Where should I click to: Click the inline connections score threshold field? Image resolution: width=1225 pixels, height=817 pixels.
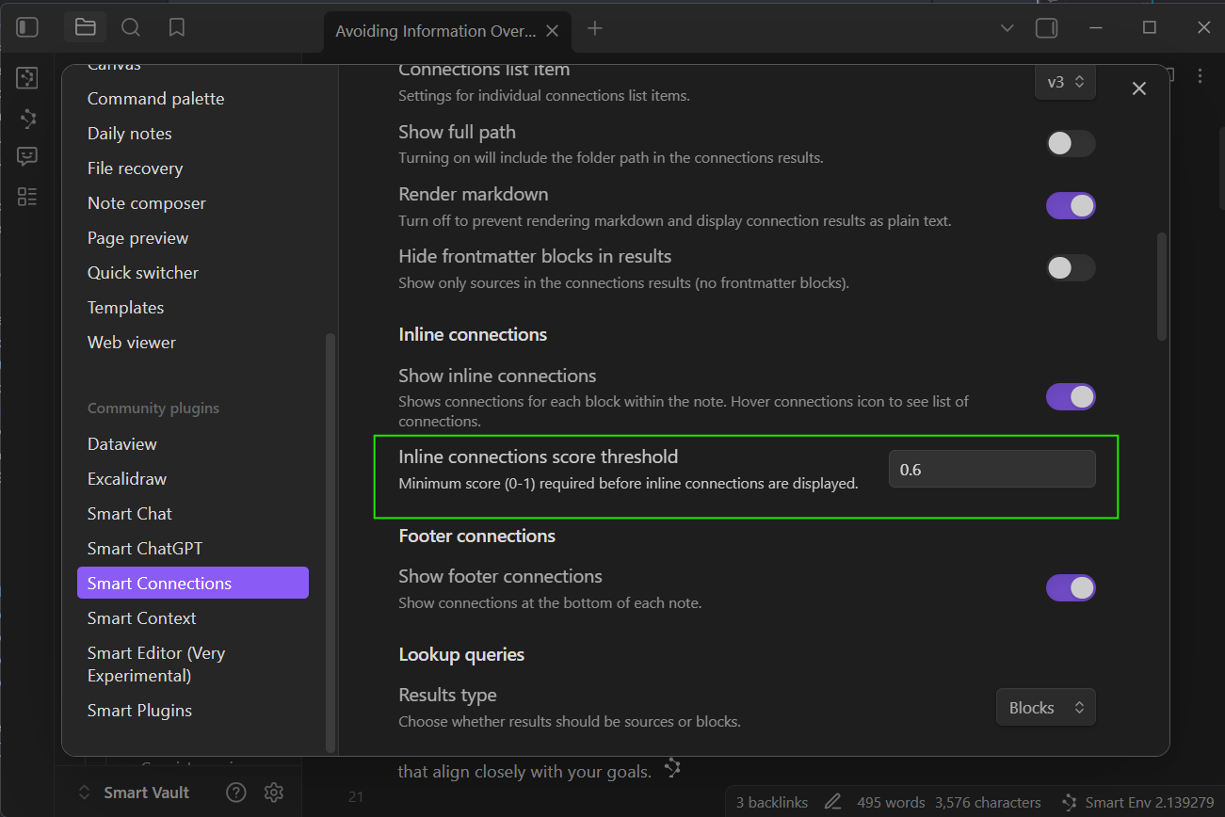pyautogui.click(x=991, y=470)
